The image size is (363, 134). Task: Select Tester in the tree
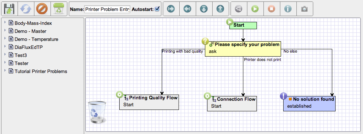coord(22,63)
